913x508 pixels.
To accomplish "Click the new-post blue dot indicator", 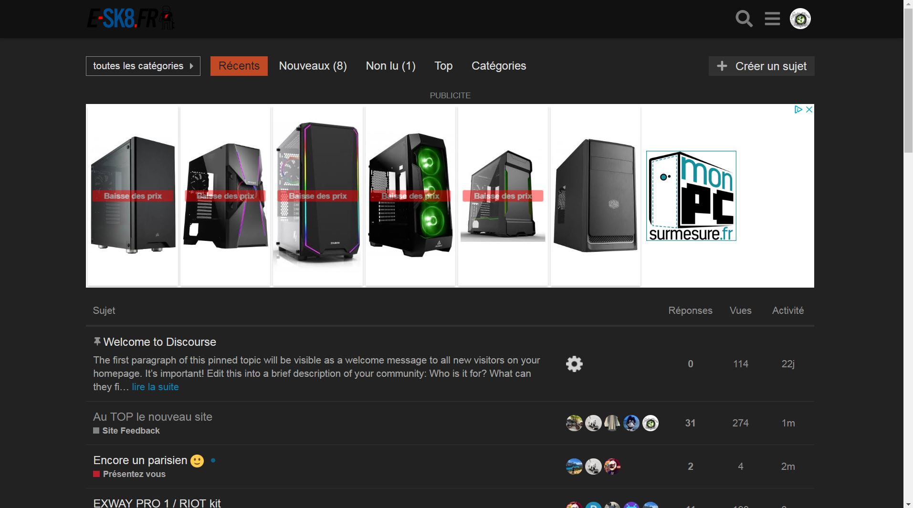I will (x=213, y=460).
